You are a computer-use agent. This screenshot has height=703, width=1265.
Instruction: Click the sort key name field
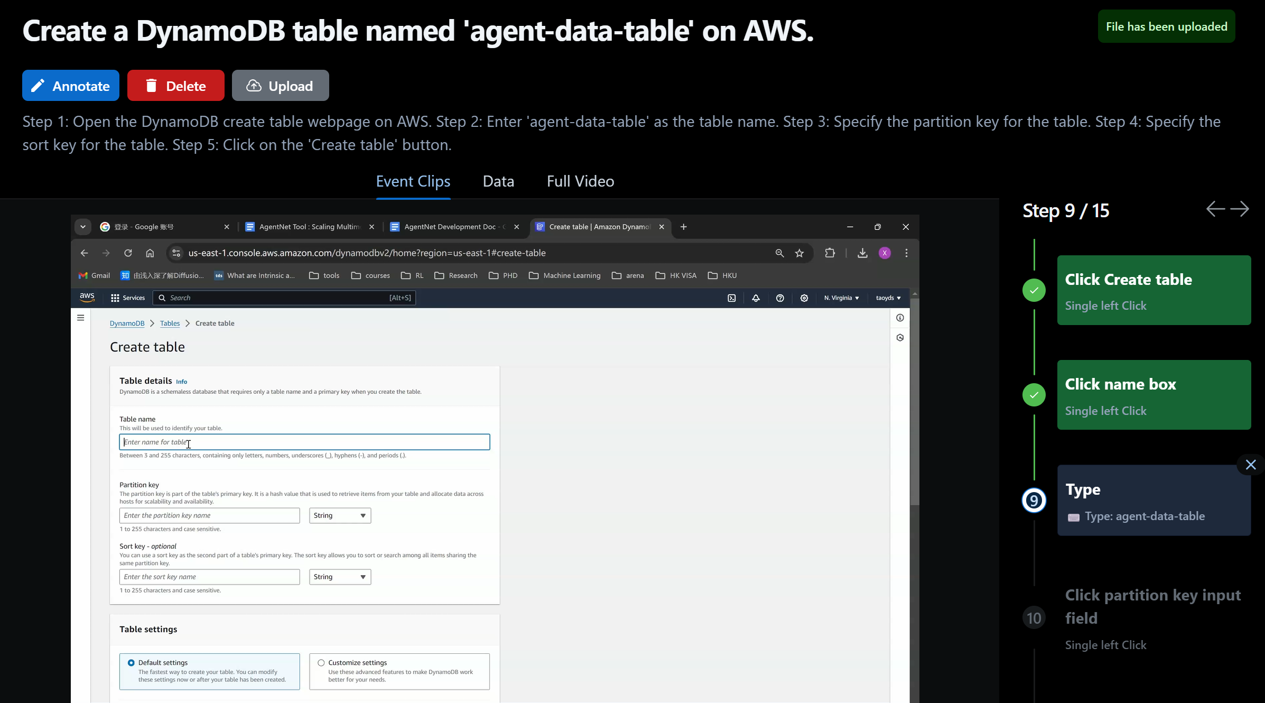pos(209,577)
